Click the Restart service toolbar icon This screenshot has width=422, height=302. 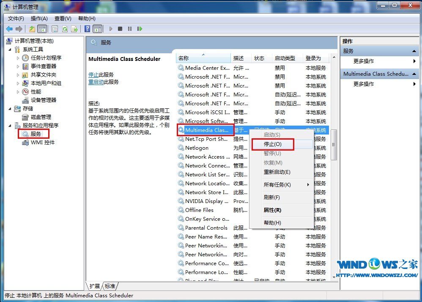point(140,29)
